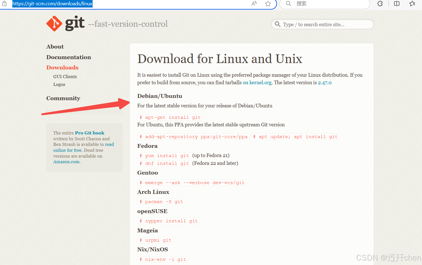Image resolution: width=422 pixels, height=265 pixels.
Task: Toggle the bookmark star for this page
Action: [x=268, y=4]
